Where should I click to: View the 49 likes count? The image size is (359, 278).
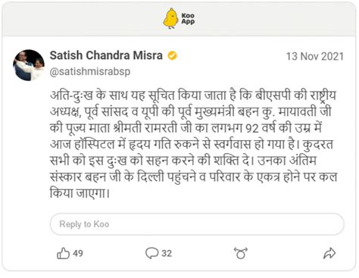coord(78,253)
